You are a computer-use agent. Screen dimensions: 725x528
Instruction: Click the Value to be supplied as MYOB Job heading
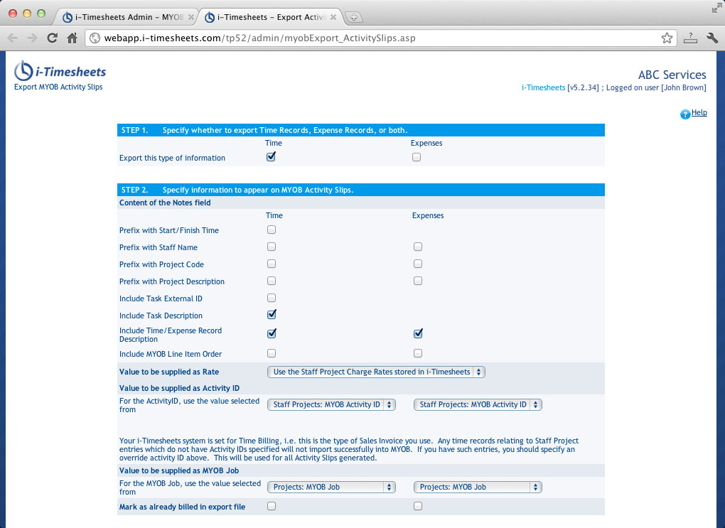point(179,470)
